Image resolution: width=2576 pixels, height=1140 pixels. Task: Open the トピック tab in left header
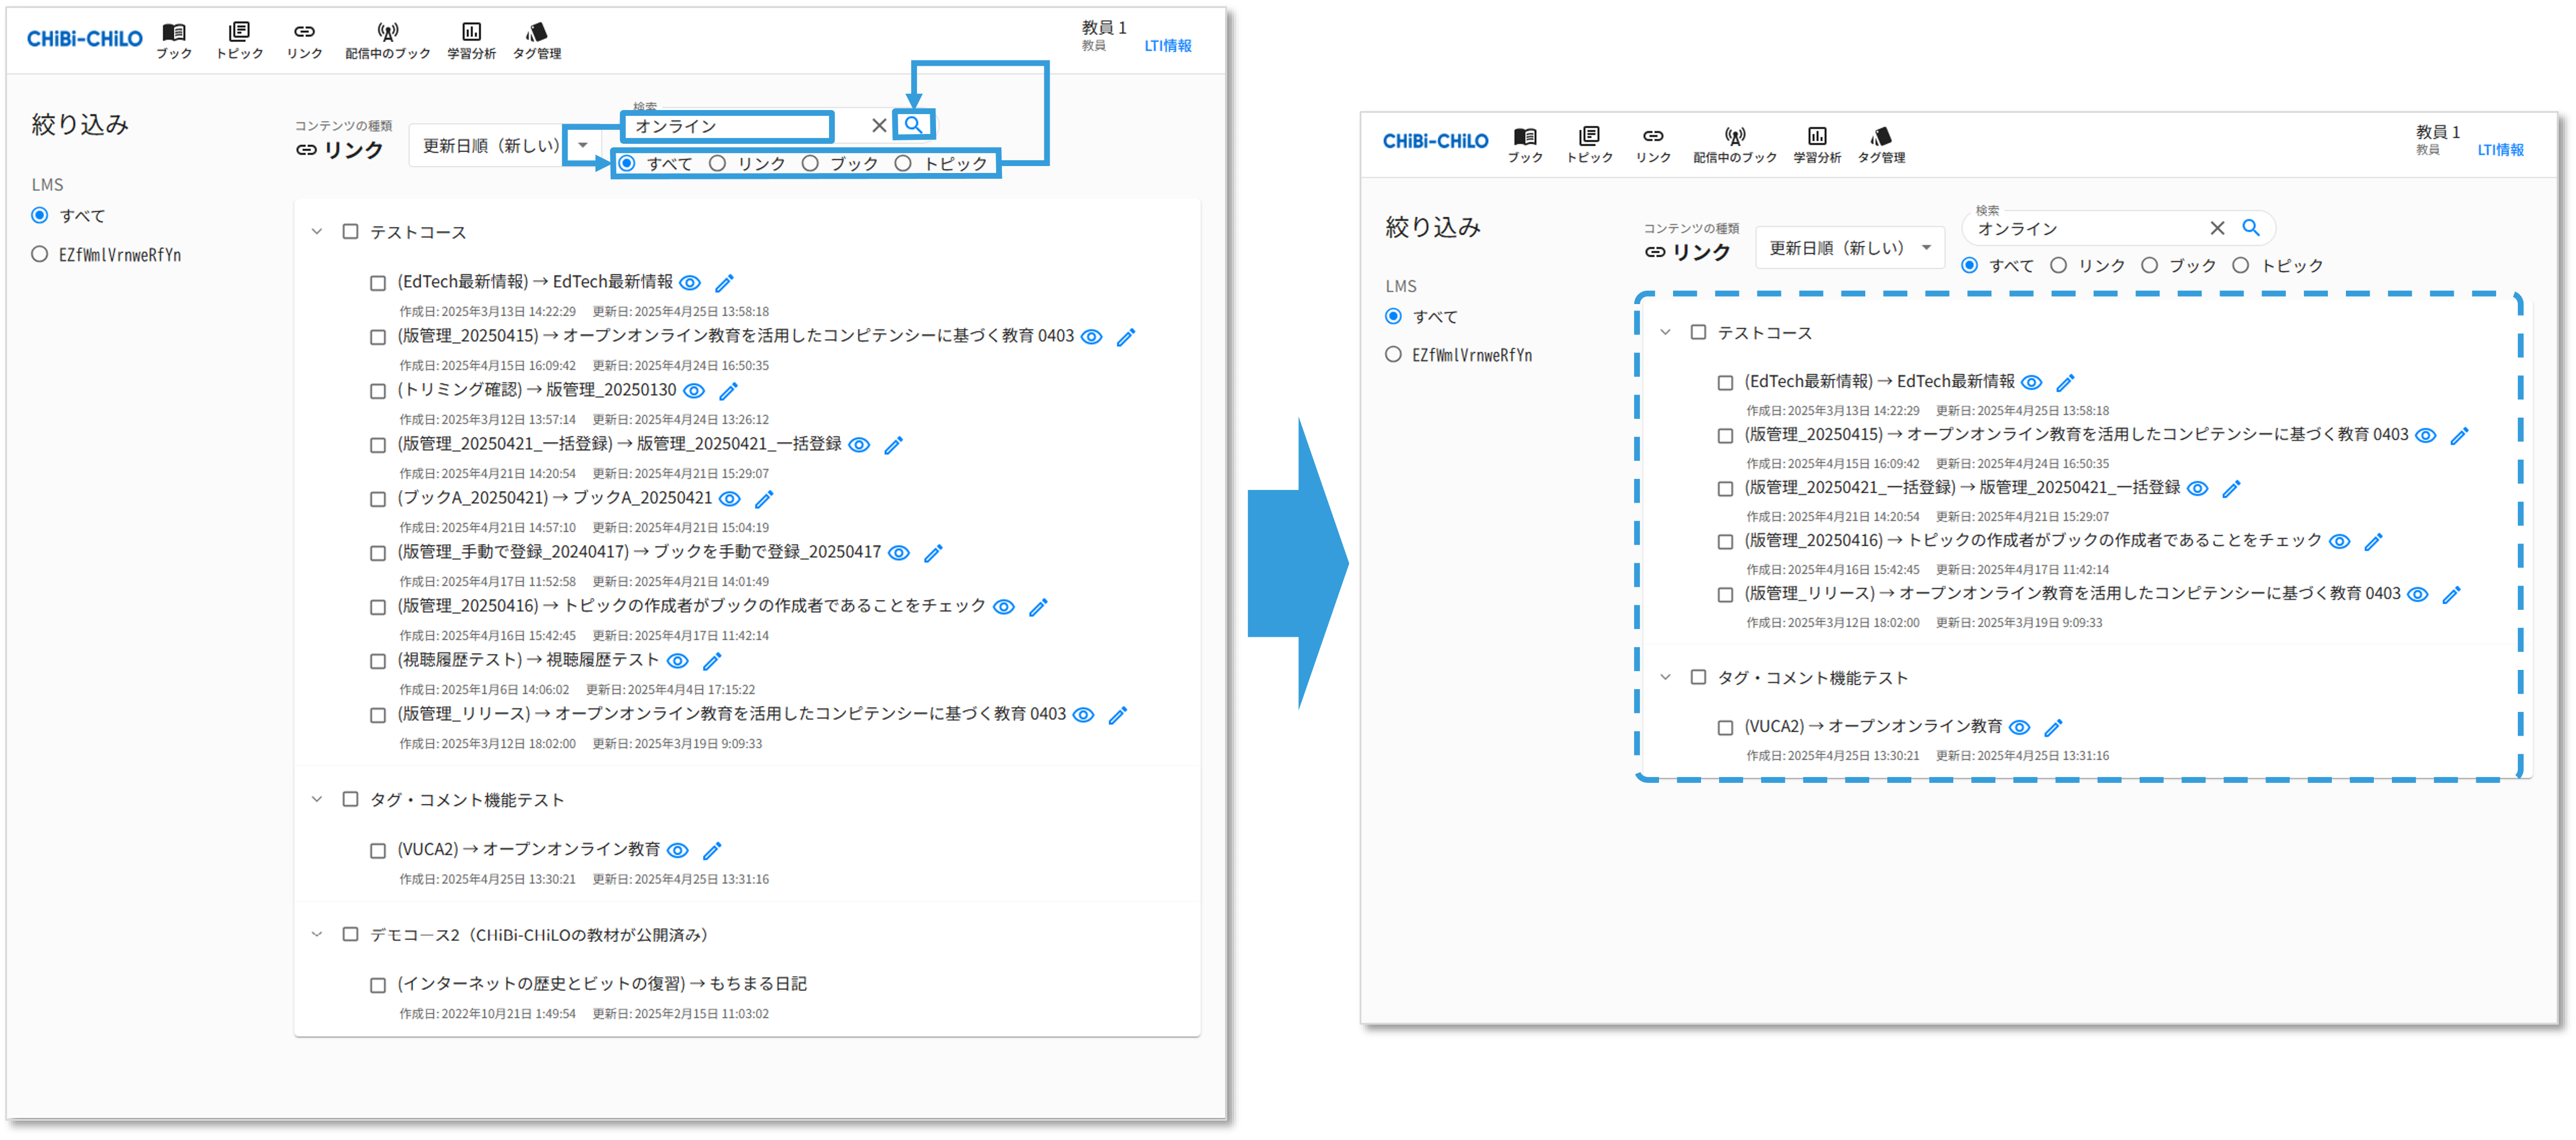(x=239, y=41)
